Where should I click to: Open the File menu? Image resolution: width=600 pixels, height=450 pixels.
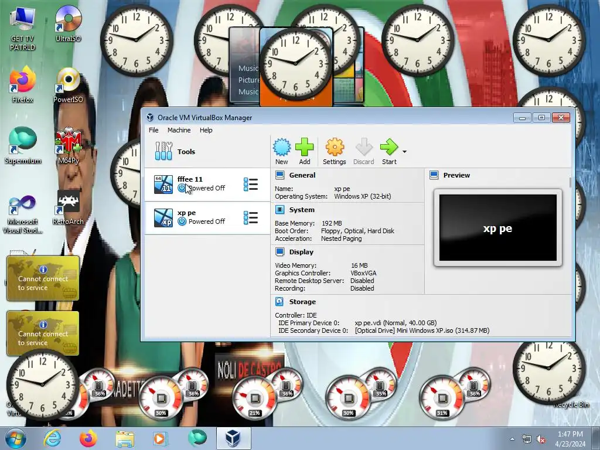click(154, 130)
